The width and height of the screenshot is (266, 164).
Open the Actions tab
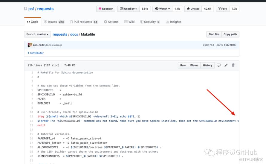[x=111, y=22]
